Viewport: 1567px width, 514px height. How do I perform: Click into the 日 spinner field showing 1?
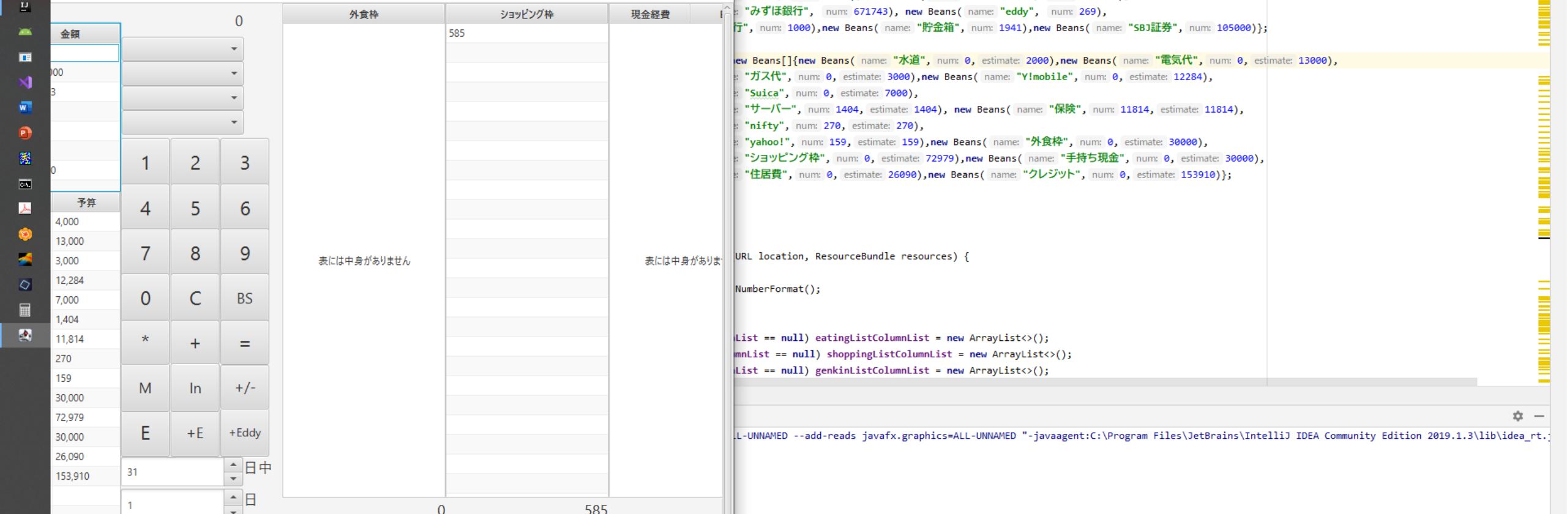pos(173,503)
